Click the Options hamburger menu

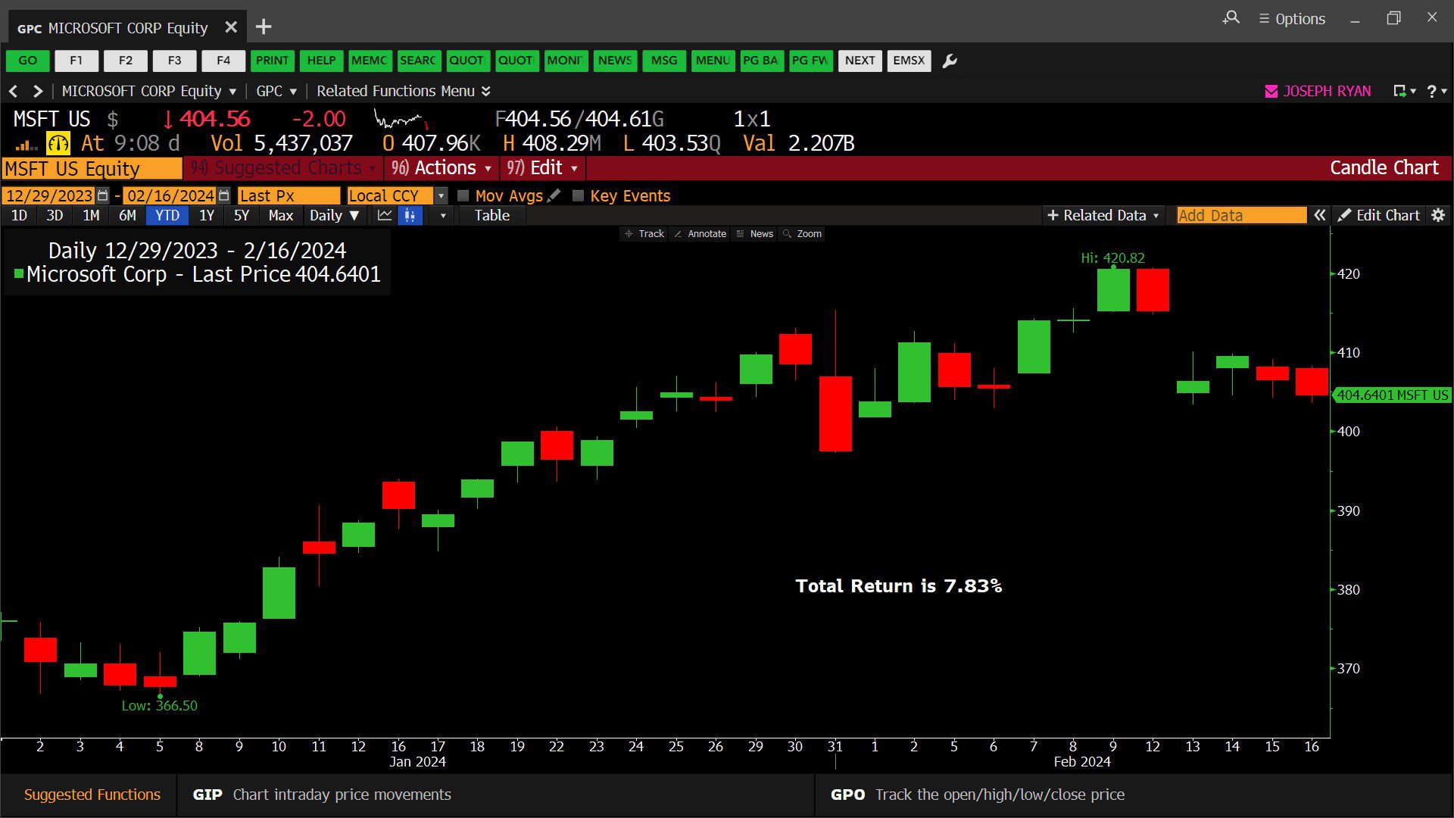coord(1292,19)
